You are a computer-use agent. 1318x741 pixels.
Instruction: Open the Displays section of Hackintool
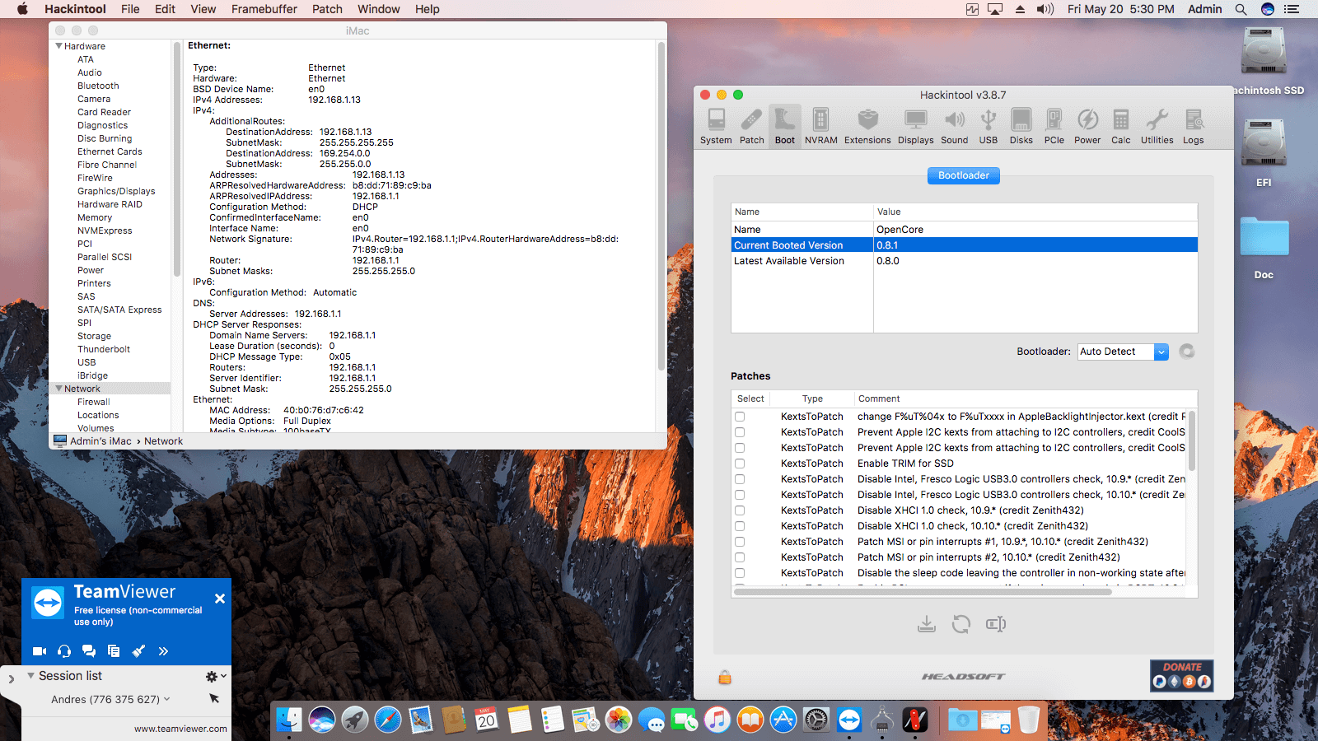916,125
